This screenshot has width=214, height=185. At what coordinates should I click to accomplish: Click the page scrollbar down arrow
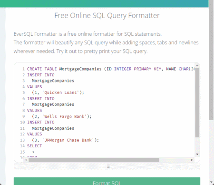(212, 183)
